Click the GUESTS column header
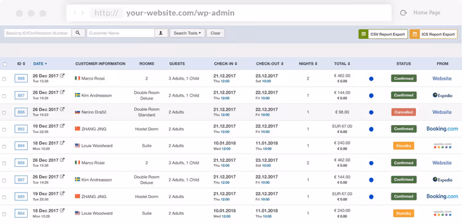Viewport: 462px width, 224px height. click(x=177, y=63)
